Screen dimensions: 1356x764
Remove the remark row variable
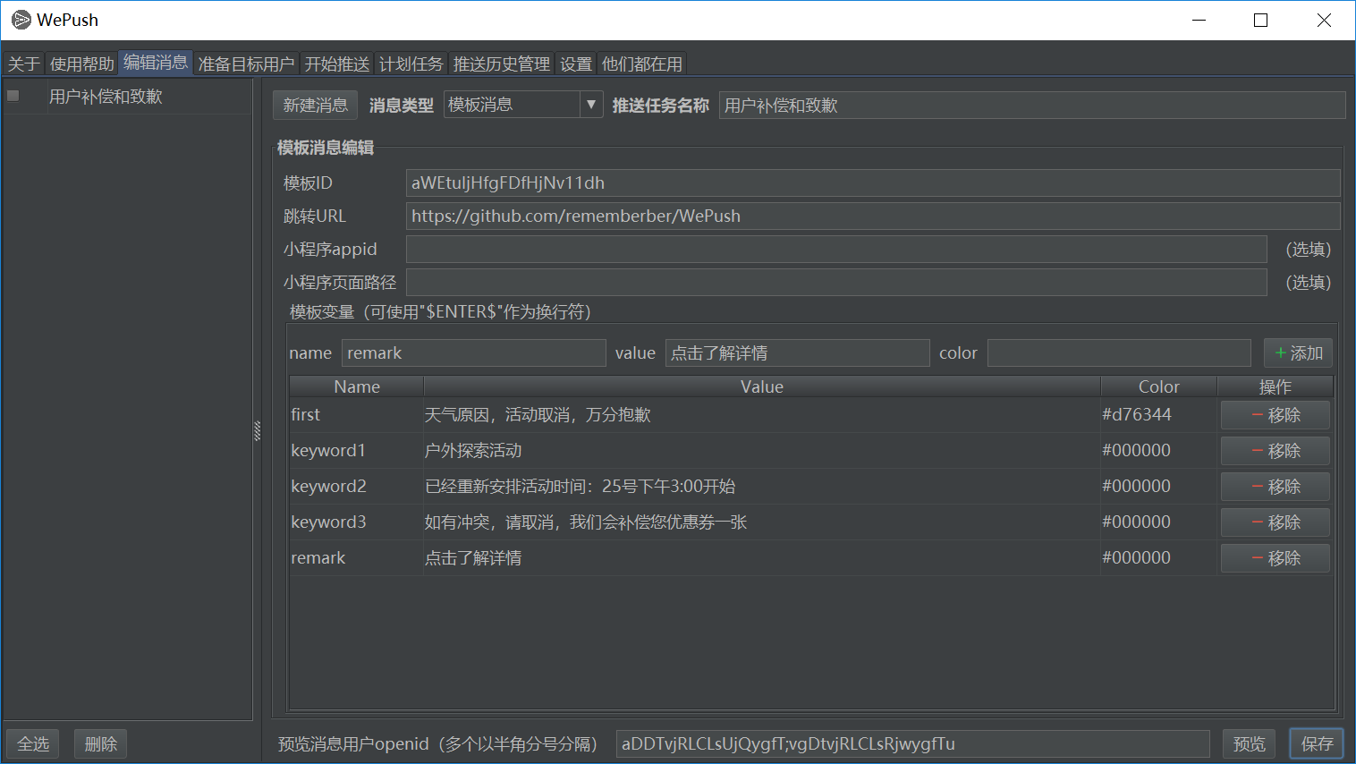click(x=1275, y=558)
